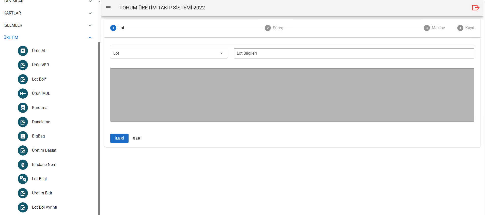Click the Lot Bilgi translate icon
This screenshot has width=485, height=215.
[x=23, y=179]
